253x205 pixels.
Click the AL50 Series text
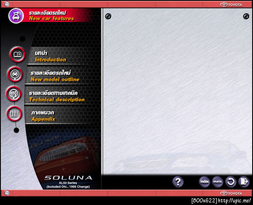click(68, 183)
